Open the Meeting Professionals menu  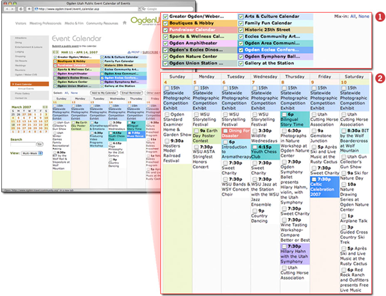(45, 23)
